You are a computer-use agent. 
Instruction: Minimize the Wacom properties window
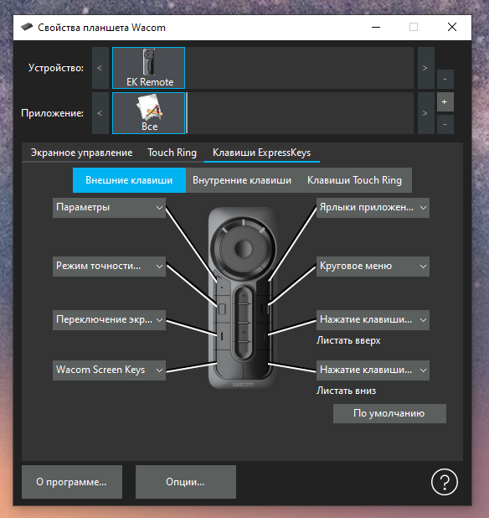coord(376,27)
